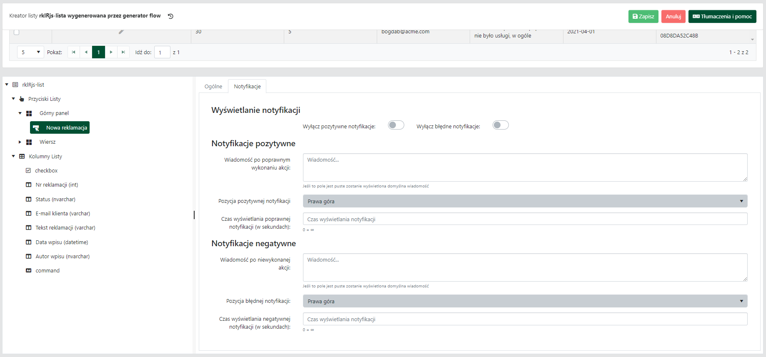Click the '1 - 2 z 2' pager summary
This screenshot has height=357, width=766.
tap(738, 52)
